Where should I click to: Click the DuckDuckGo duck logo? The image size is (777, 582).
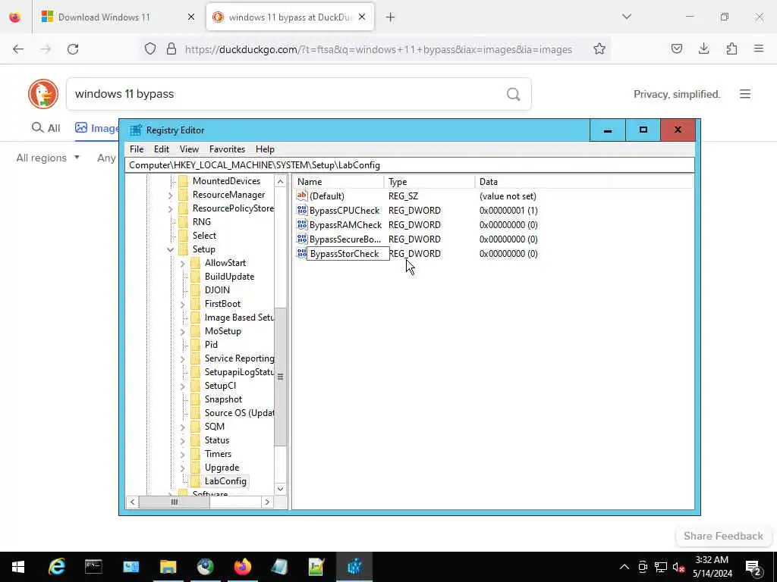43,94
